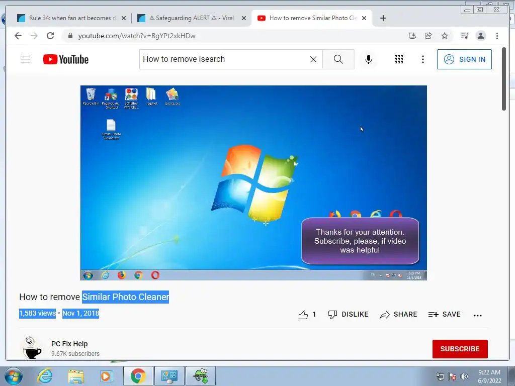Click the volume speaker tray icon

tap(464, 376)
